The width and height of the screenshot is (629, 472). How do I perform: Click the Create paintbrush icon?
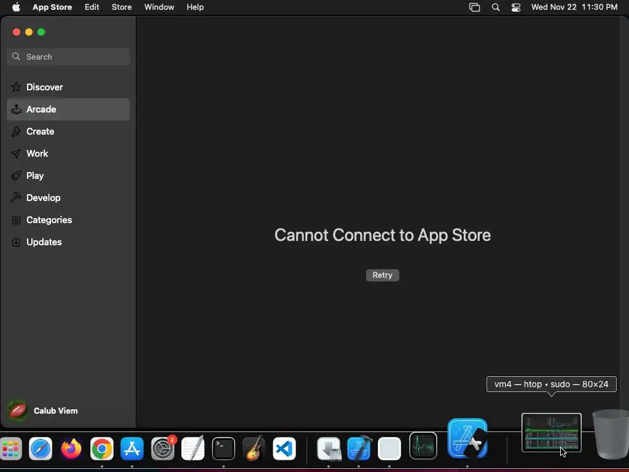[x=16, y=132]
